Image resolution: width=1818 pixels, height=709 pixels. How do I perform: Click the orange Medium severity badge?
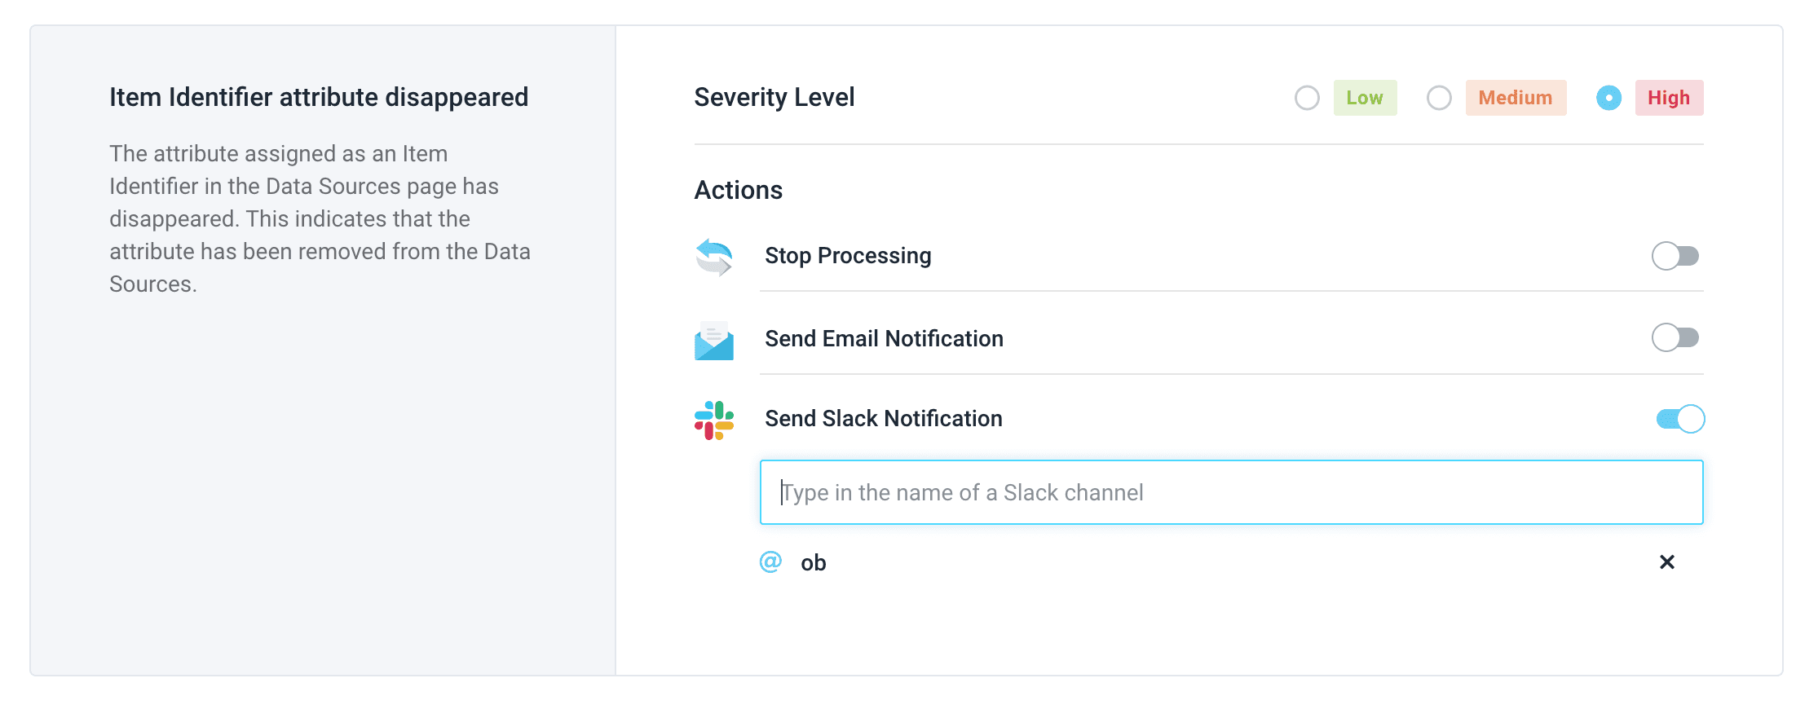[x=1516, y=98]
